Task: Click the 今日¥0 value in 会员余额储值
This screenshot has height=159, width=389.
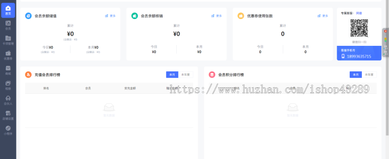Action: tap(48, 48)
